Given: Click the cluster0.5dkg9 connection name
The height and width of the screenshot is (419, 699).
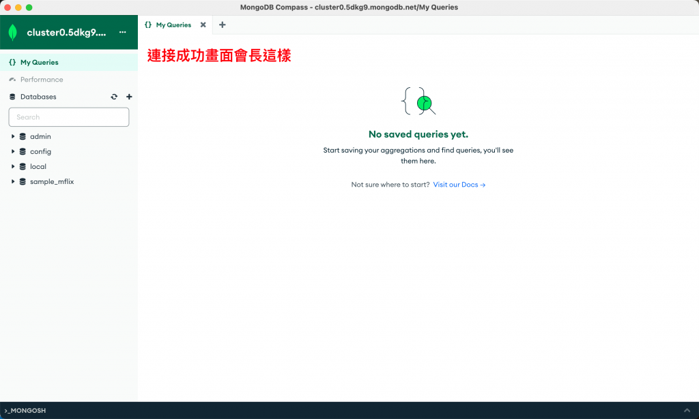Looking at the screenshot, I should [x=66, y=33].
